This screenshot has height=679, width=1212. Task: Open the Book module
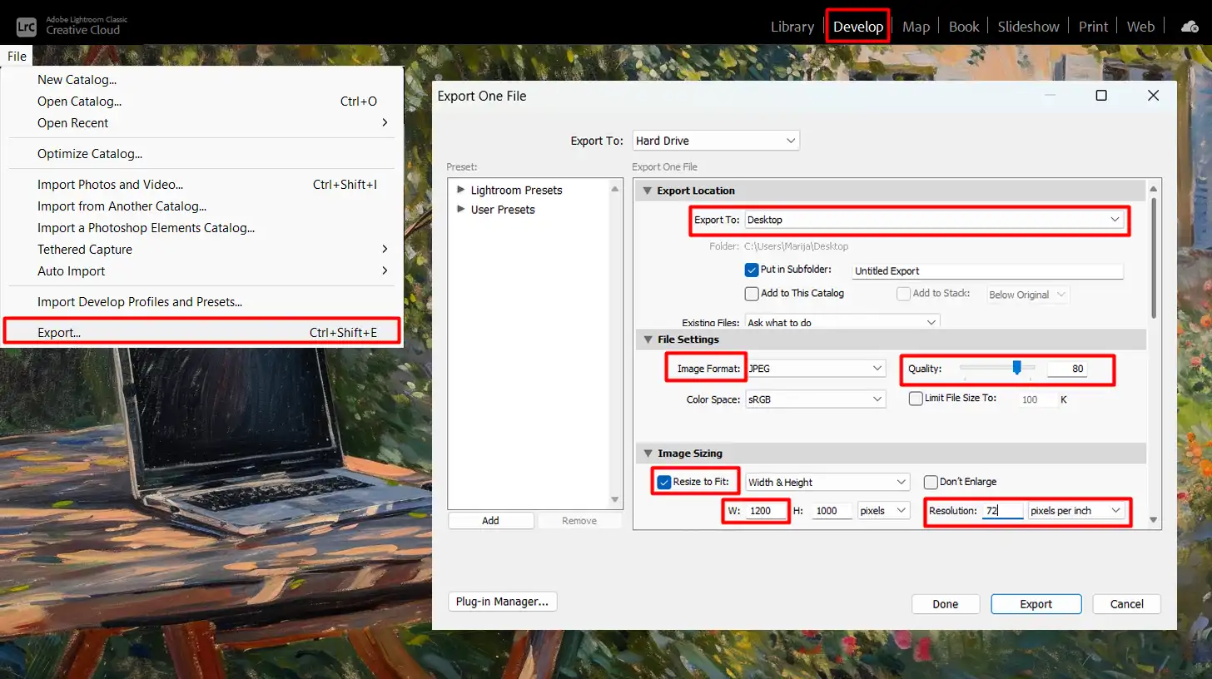pos(964,27)
